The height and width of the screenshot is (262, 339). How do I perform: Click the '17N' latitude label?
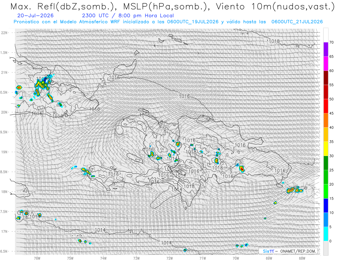(4, 231)
